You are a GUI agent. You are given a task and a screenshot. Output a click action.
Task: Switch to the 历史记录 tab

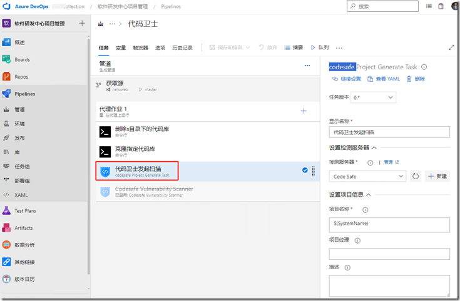coord(182,47)
